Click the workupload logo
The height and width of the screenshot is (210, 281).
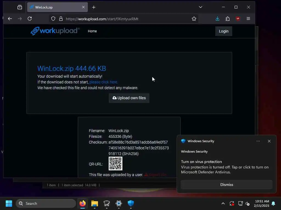tap(55, 31)
